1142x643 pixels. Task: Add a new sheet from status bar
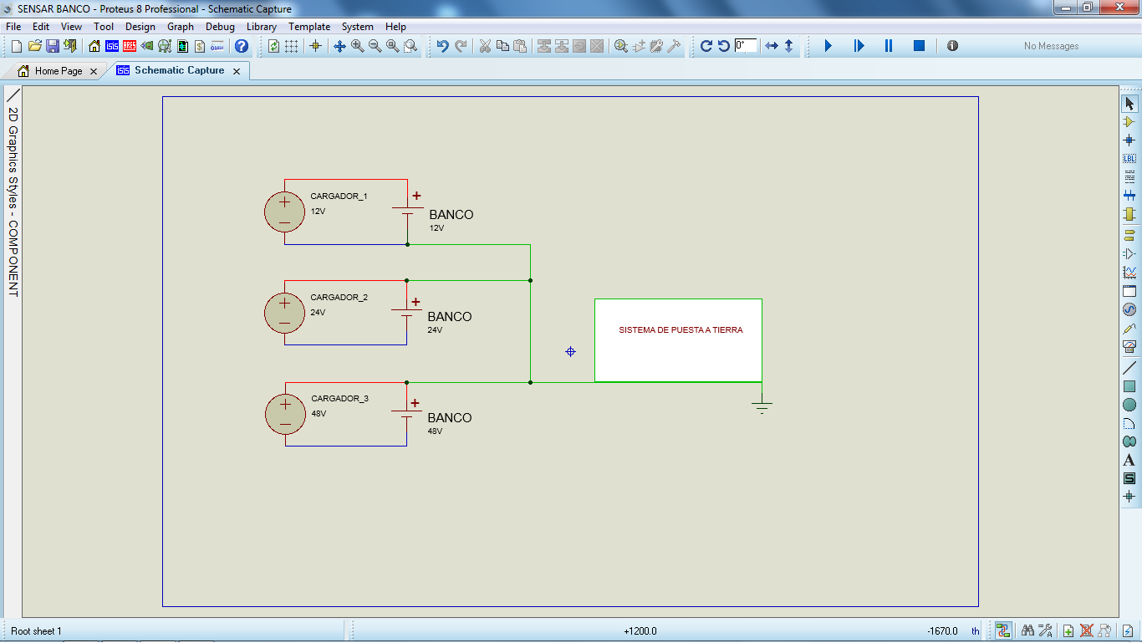tap(1068, 631)
